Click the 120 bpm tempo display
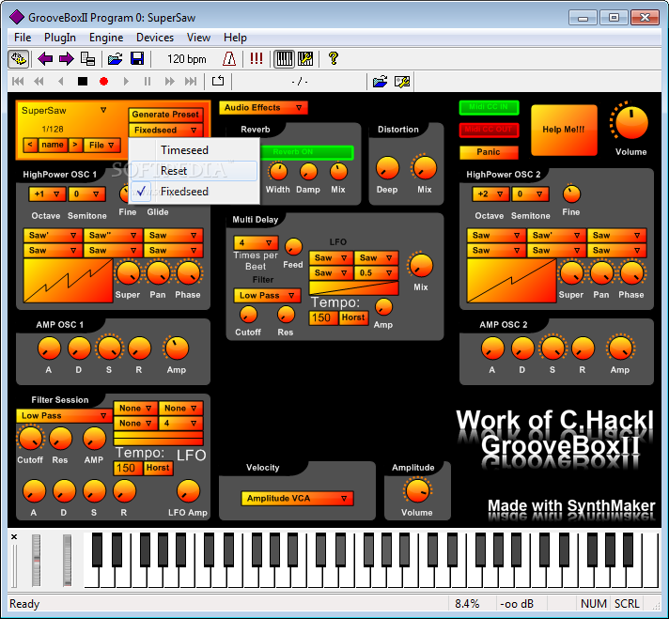The image size is (669, 619). tap(186, 59)
